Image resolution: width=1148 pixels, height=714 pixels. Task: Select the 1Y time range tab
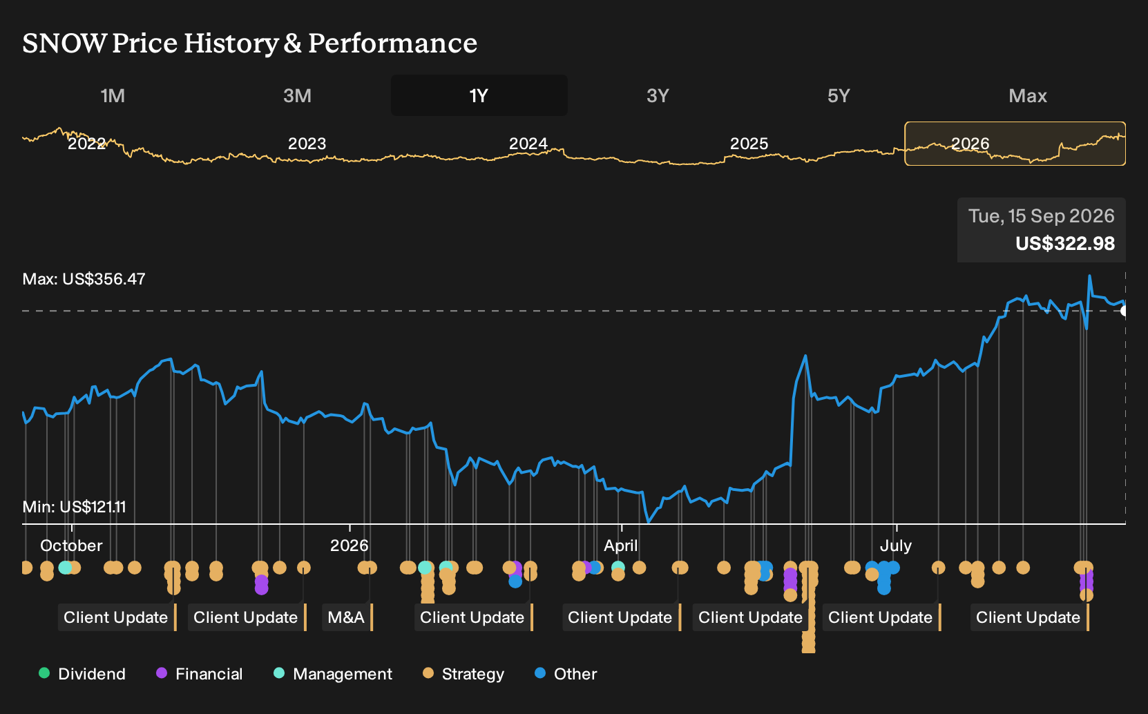pyautogui.click(x=479, y=95)
